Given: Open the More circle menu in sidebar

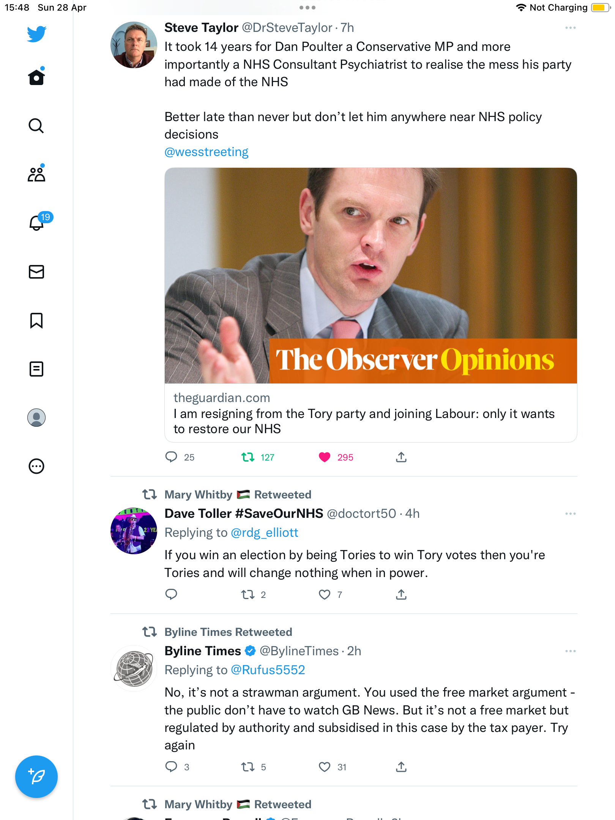Looking at the screenshot, I should click(x=36, y=466).
